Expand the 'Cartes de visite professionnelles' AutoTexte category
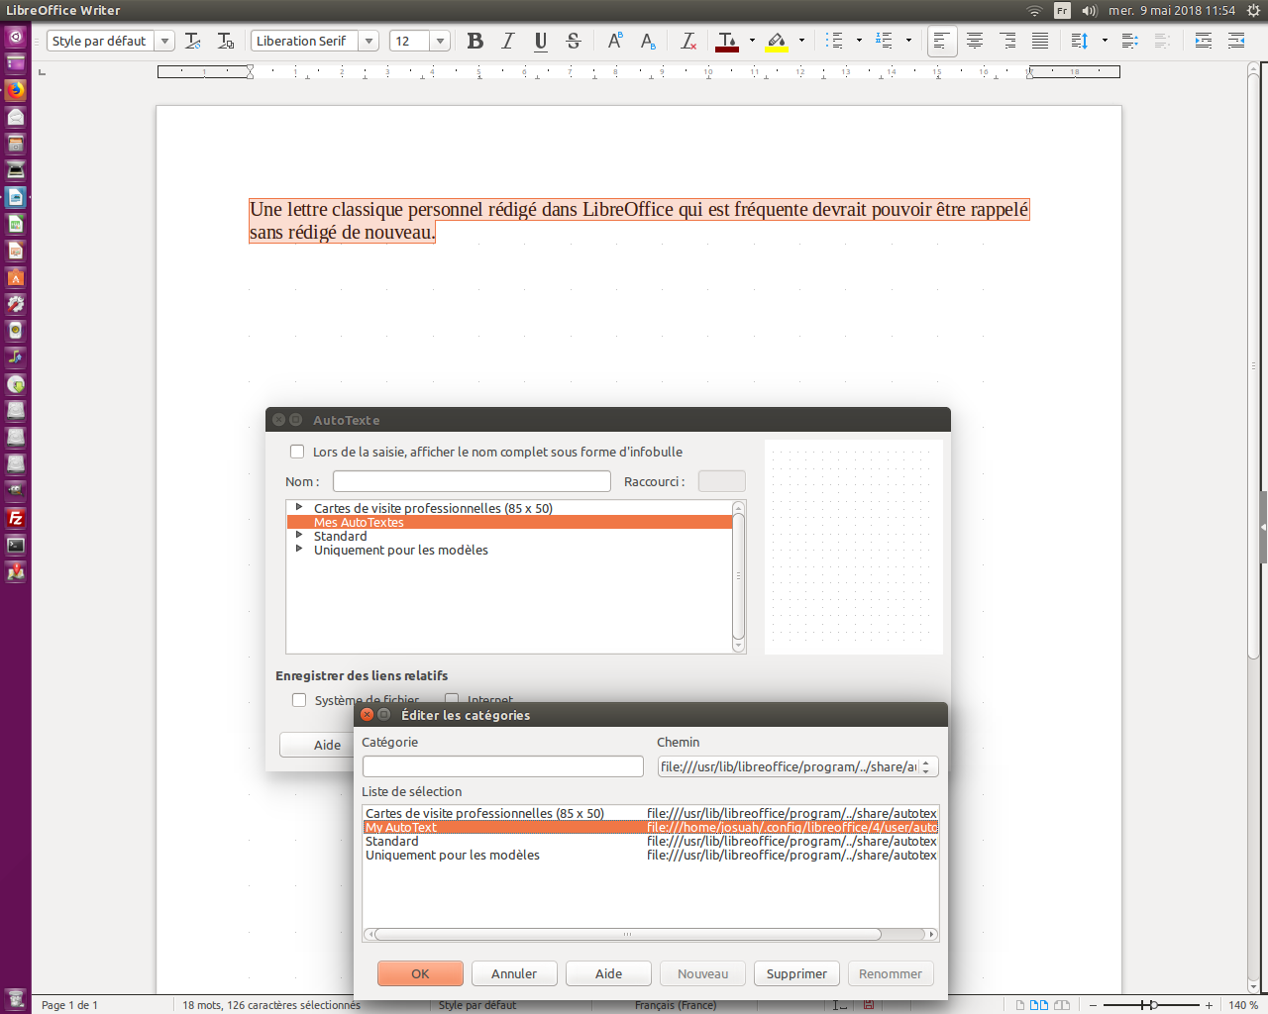 [x=299, y=507]
